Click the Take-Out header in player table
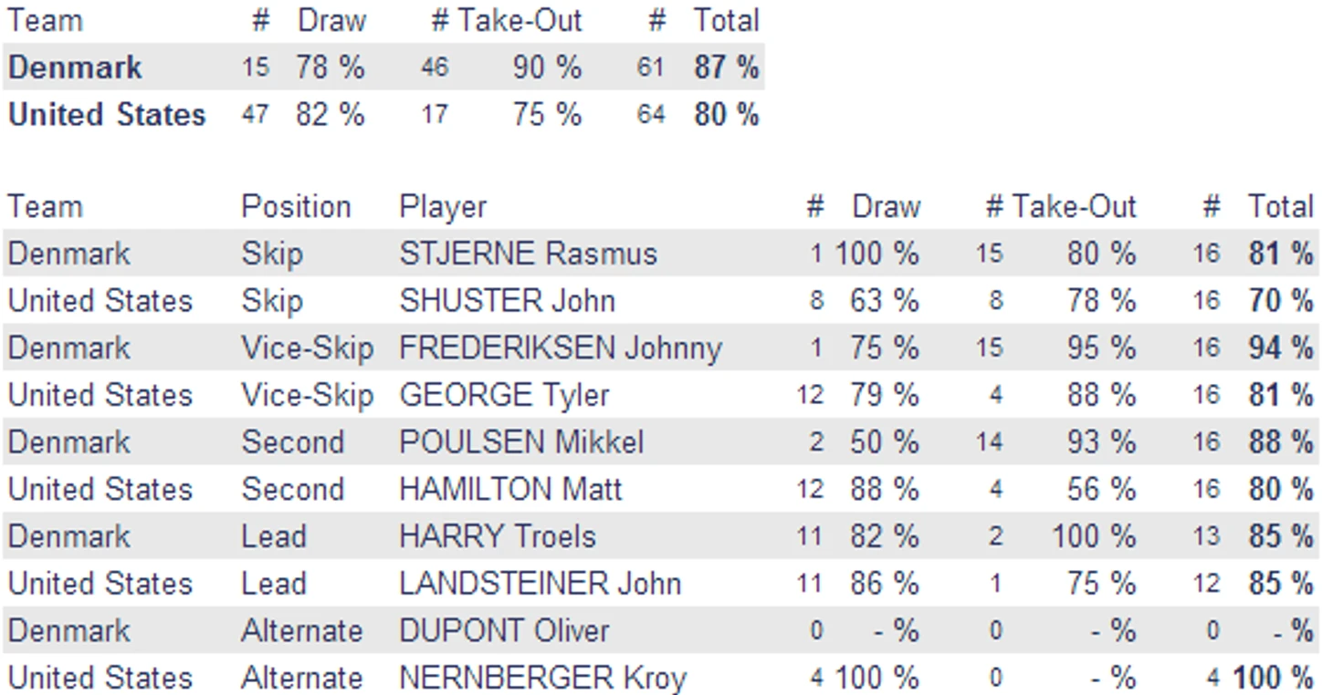Screen dimensions: 1333x695 click(x=1073, y=207)
